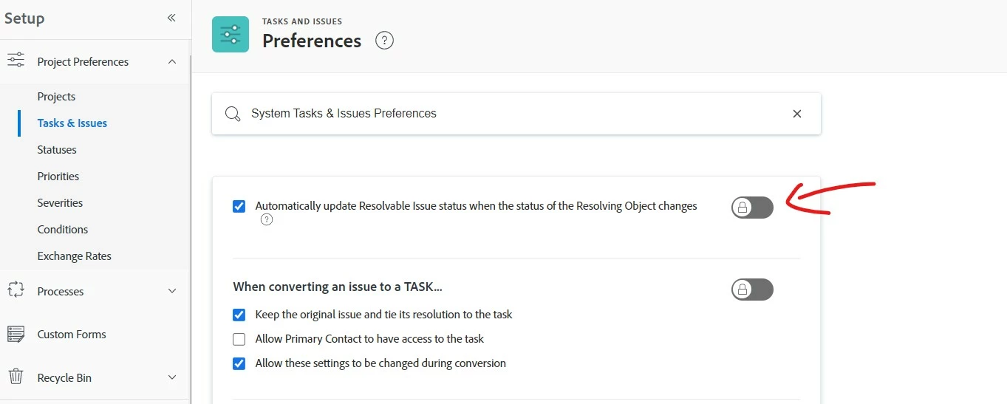This screenshot has width=1007, height=404.
Task: Collapse the Project Preferences section
Action: click(x=172, y=62)
